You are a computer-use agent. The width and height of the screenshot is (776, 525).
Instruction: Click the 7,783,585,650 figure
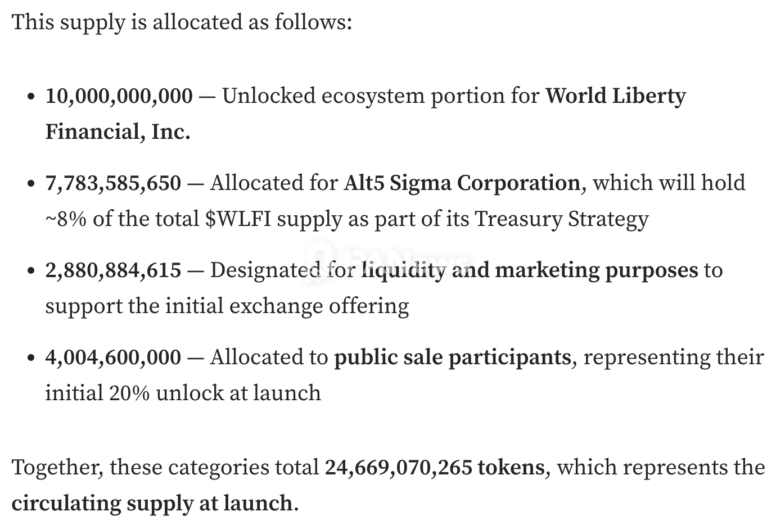tap(113, 183)
